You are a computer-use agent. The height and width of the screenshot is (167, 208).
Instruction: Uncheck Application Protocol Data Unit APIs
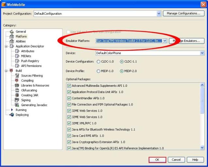[69, 92]
